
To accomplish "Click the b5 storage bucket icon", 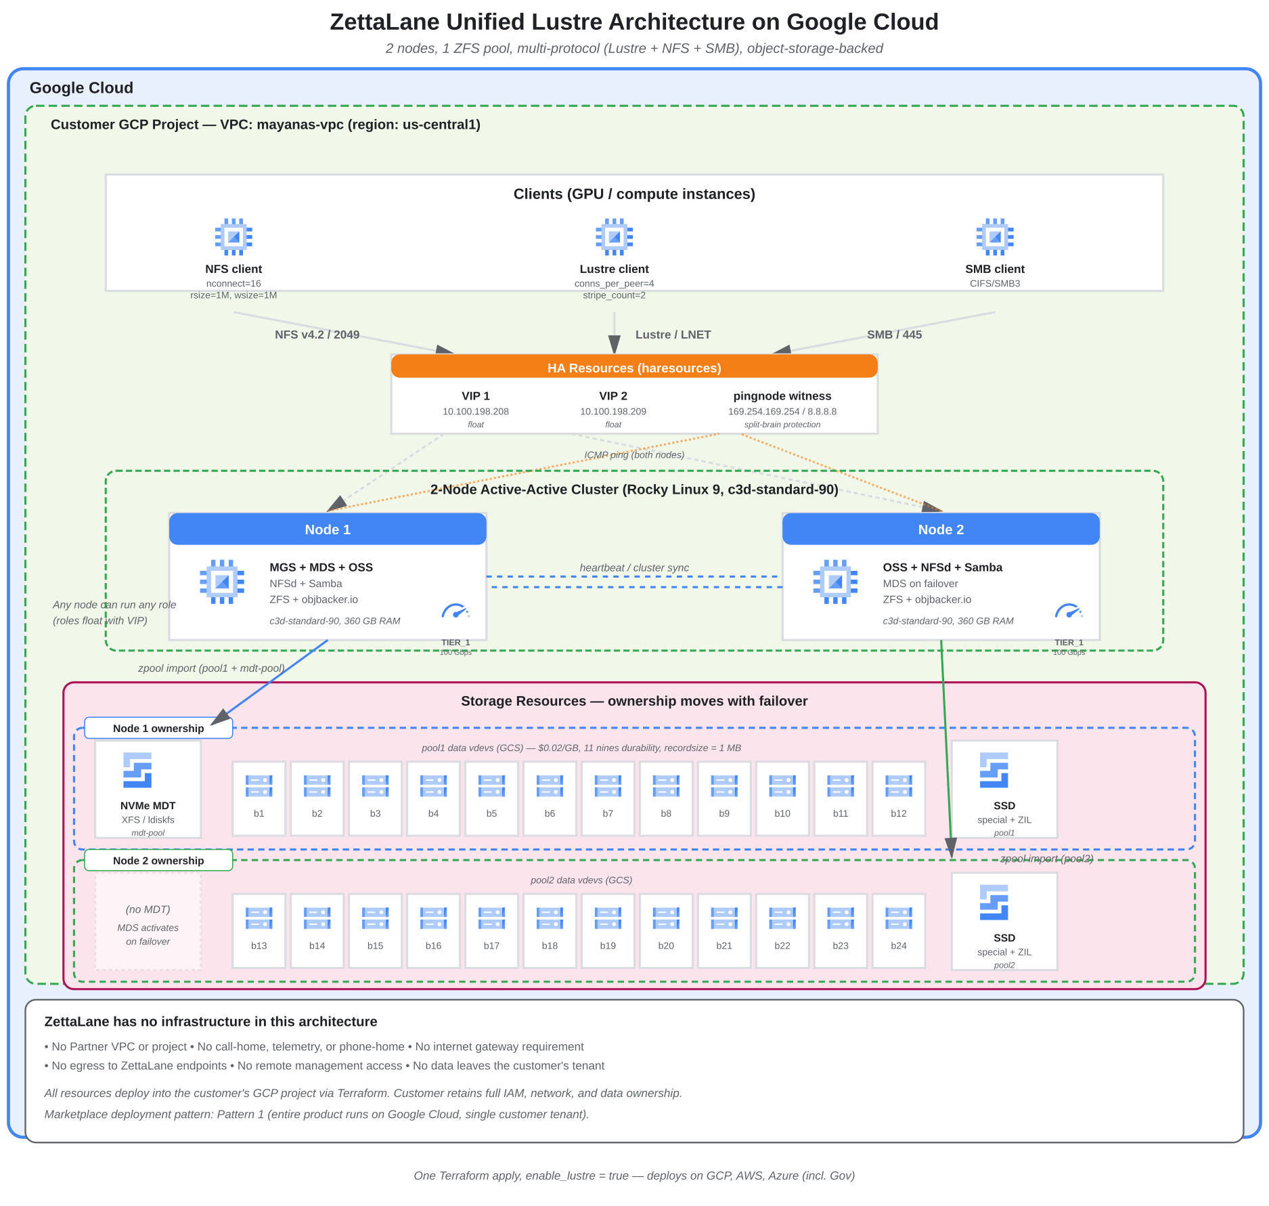I will click(x=491, y=785).
